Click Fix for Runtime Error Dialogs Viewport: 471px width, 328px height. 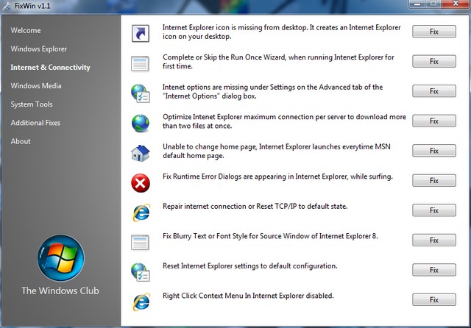coord(434,180)
